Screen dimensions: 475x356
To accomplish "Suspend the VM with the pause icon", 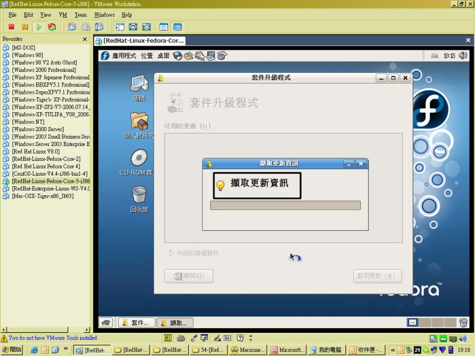I will 25,27.
